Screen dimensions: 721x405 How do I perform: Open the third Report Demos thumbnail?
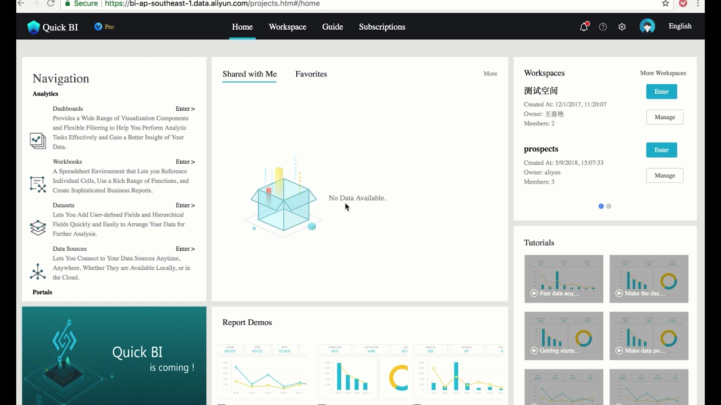pos(459,372)
